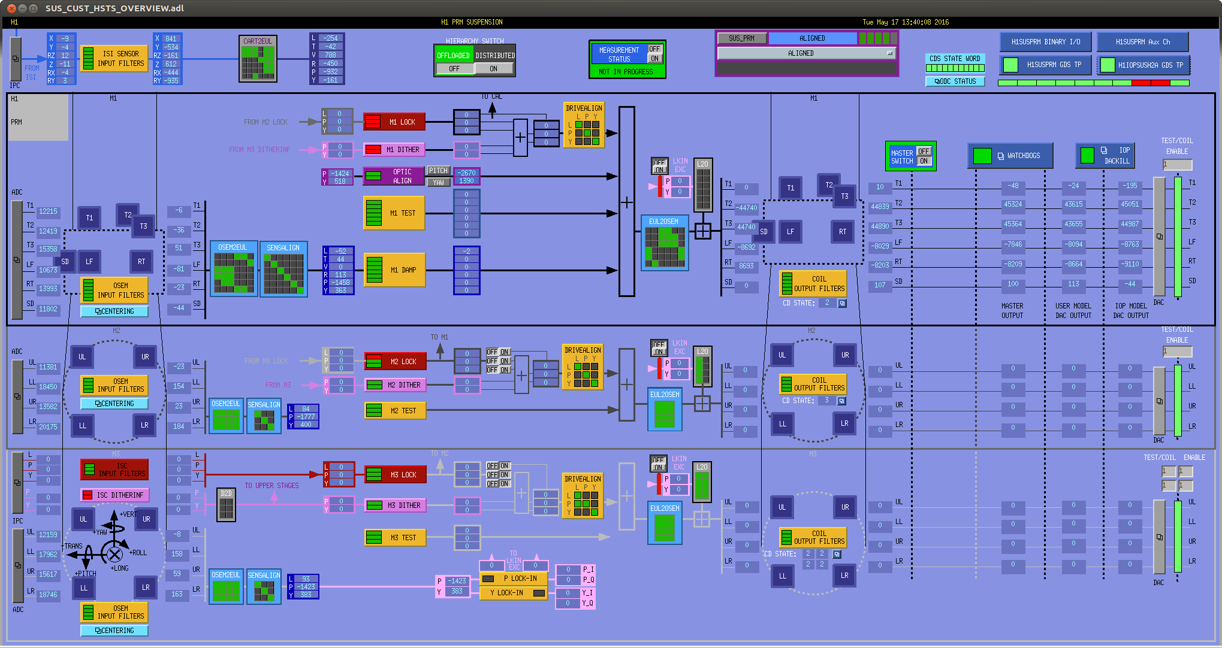Image resolution: width=1222 pixels, height=648 pixels.
Task: Toggle the M3 LKIN EXC OFF/ON switch
Action: pos(659,464)
